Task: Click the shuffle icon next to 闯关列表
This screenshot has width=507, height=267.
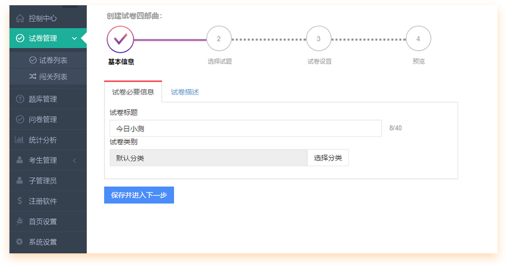Action: (33, 76)
